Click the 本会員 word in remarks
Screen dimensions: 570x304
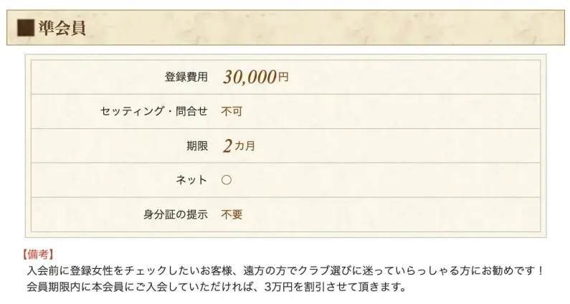[x=108, y=287]
